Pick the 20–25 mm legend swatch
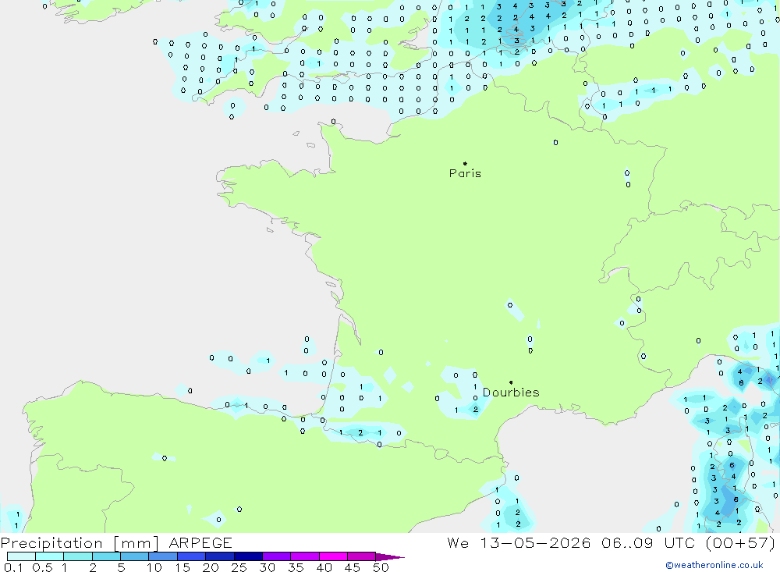780x572 pixels. (x=220, y=556)
